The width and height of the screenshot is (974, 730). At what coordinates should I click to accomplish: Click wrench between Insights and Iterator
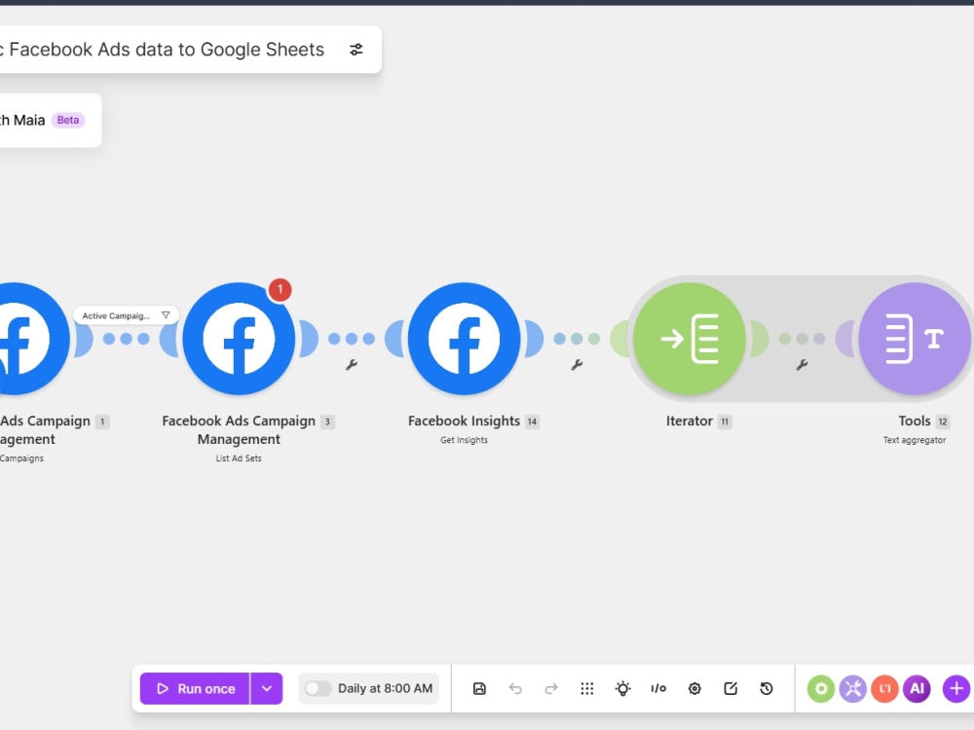click(x=577, y=365)
